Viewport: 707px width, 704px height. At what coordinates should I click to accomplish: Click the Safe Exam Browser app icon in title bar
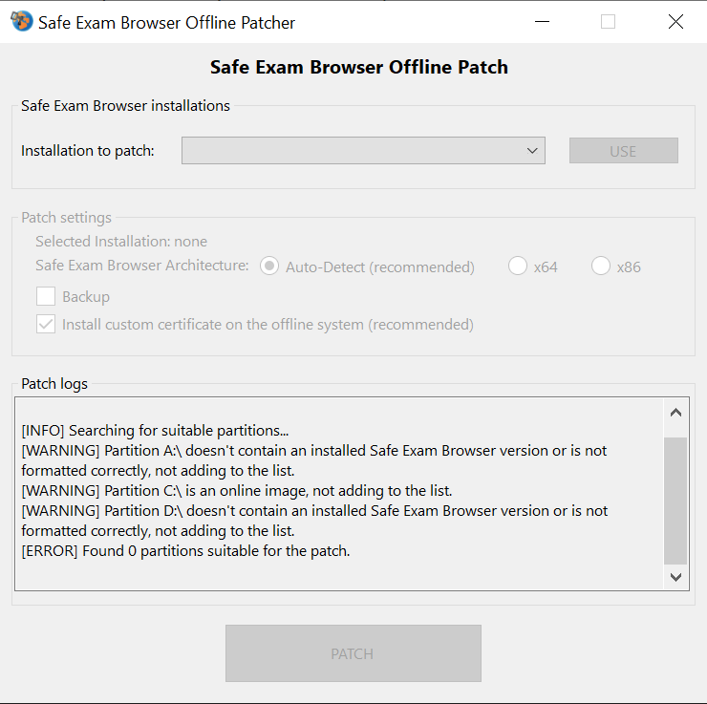tap(20, 22)
